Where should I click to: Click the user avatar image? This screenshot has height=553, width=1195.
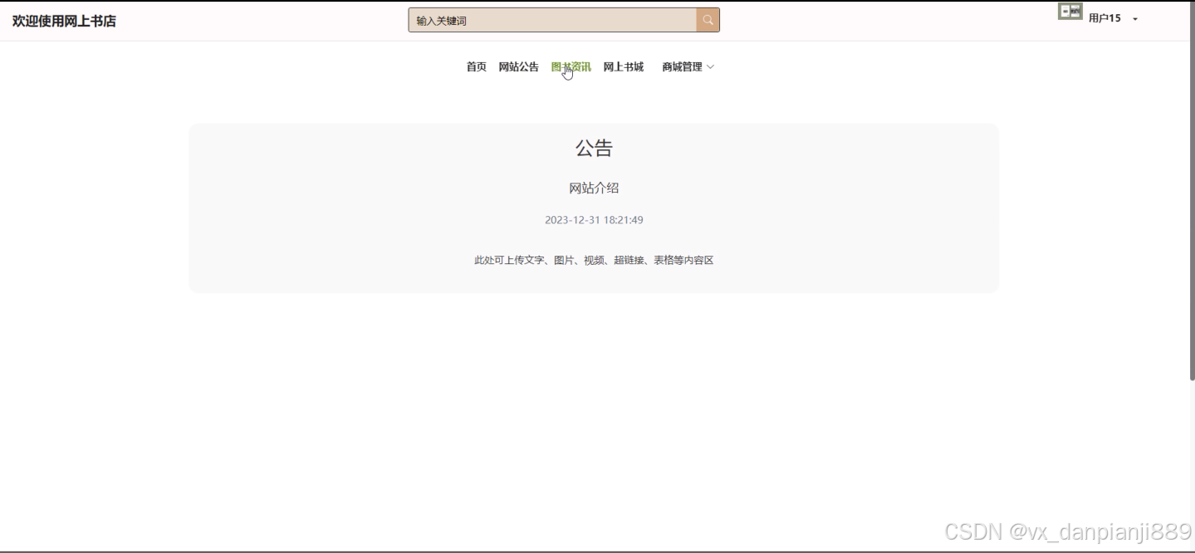point(1070,12)
